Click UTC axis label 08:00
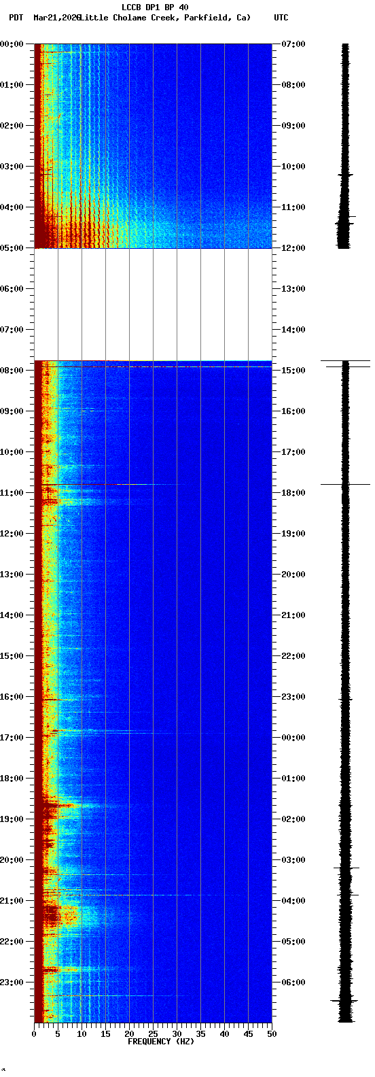This screenshot has width=375, height=1077. (x=293, y=85)
